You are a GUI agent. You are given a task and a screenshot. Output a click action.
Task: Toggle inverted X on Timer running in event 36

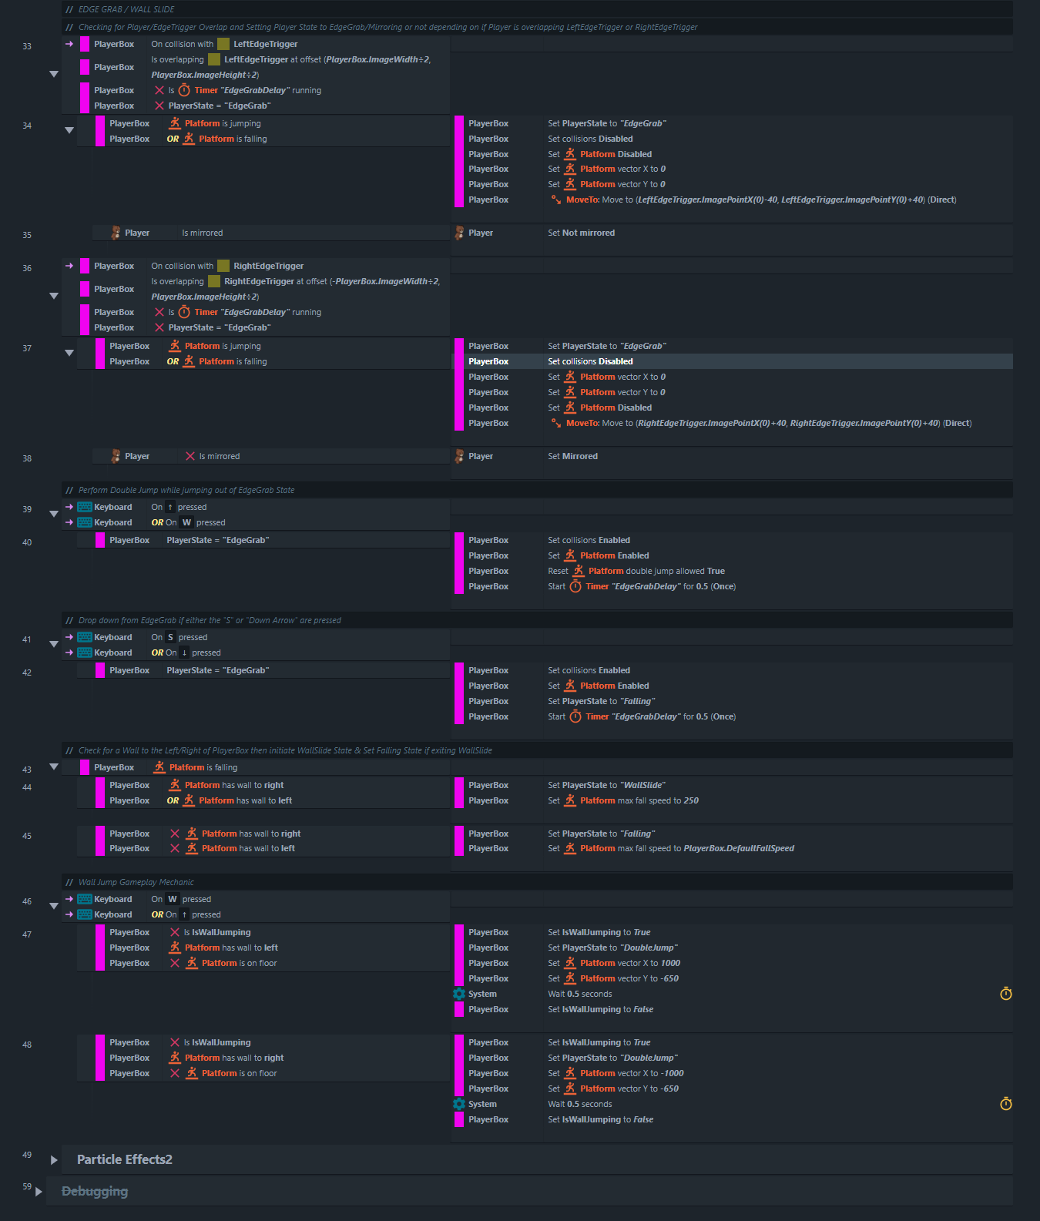pyautogui.click(x=159, y=312)
